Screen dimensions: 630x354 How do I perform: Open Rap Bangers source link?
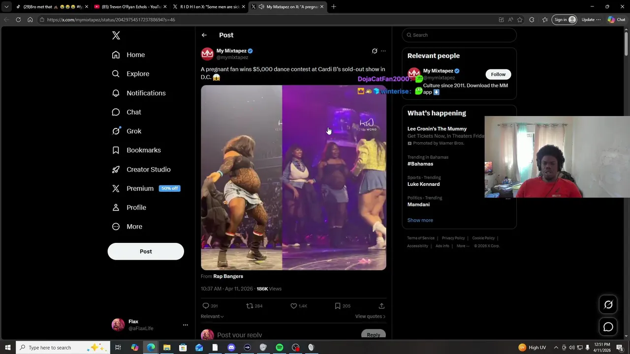(228, 276)
